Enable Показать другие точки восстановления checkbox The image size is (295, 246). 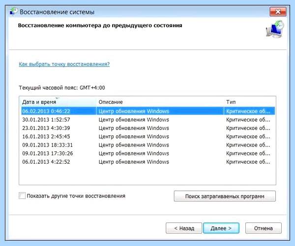click(x=22, y=196)
